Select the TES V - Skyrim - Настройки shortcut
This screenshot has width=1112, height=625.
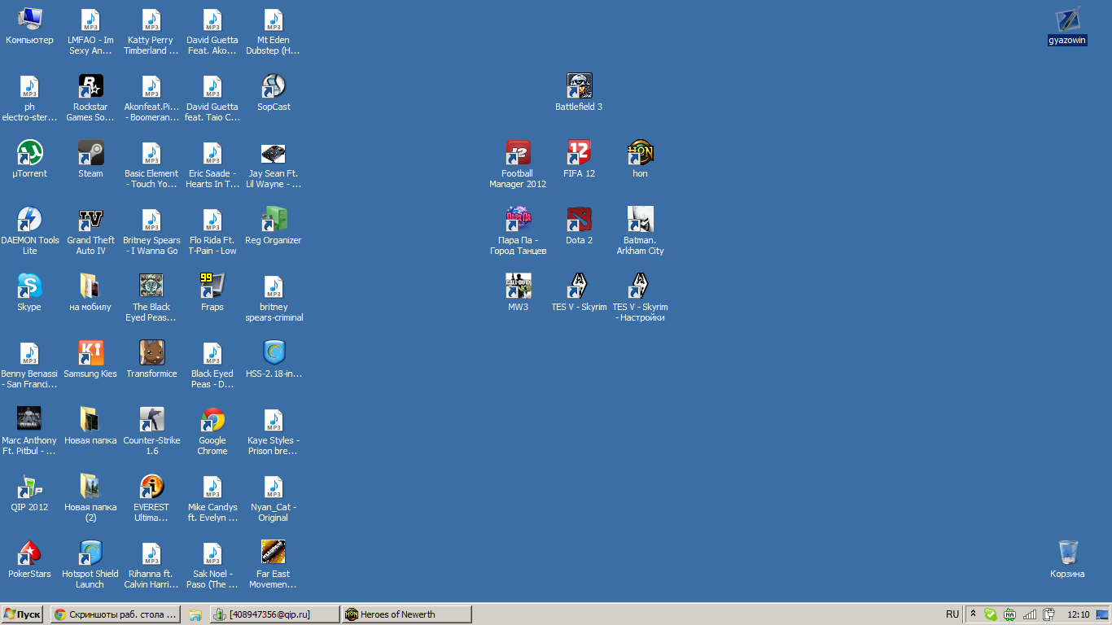(x=640, y=298)
